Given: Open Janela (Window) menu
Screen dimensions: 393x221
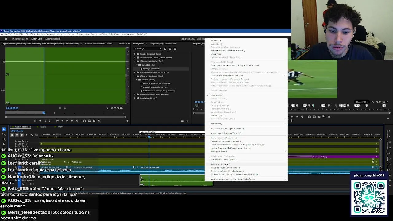Looking at the screenshot, I should [128, 34].
